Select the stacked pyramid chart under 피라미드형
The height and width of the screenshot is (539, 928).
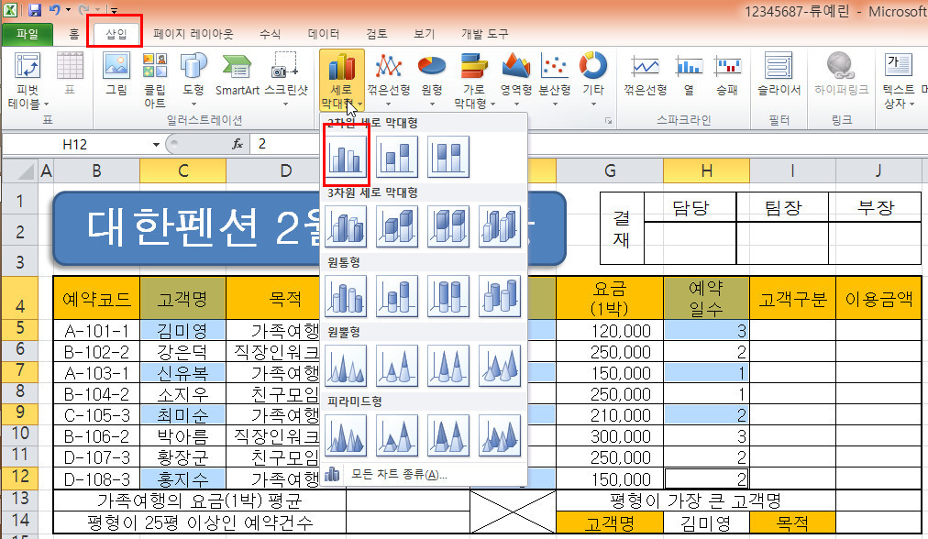click(x=396, y=435)
